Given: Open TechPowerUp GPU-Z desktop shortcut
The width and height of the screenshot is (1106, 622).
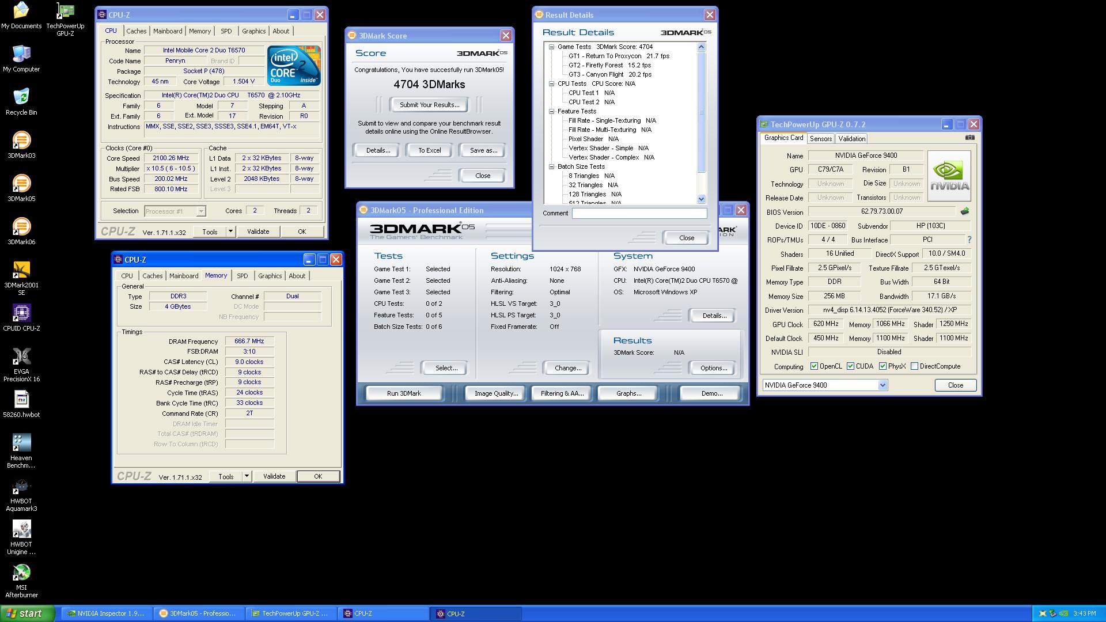Looking at the screenshot, I should 65,19.
